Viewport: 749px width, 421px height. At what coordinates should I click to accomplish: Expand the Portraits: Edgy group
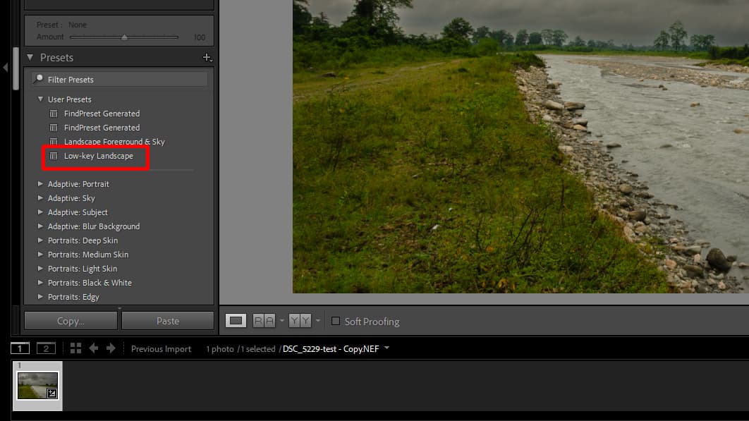pyautogui.click(x=40, y=297)
